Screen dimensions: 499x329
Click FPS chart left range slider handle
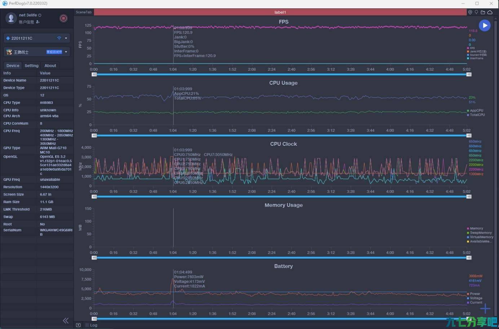[94, 74]
